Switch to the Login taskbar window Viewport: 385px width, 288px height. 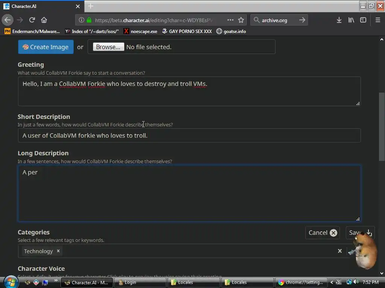pyautogui.click(x=140, y=282)
